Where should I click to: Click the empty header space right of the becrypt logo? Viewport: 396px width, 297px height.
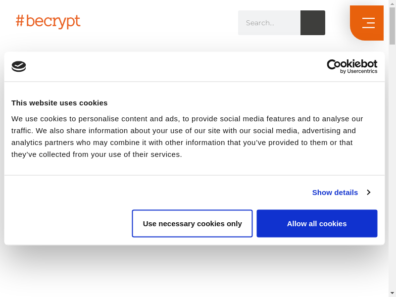tap(158, 22)
